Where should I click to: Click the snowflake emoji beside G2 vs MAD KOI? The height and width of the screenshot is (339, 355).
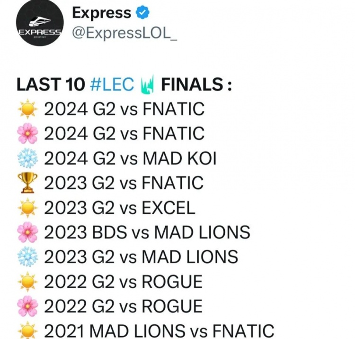coord(27,158)
